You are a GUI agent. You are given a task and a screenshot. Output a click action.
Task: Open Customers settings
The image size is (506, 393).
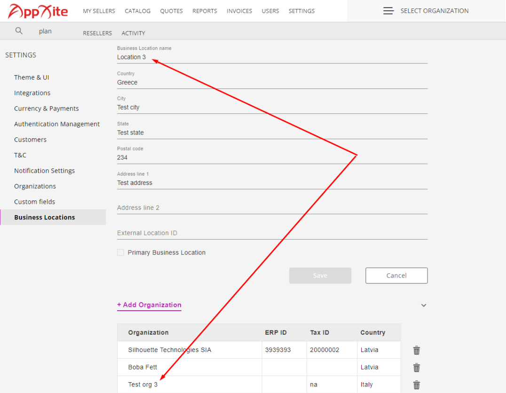(x=31, y=139)
